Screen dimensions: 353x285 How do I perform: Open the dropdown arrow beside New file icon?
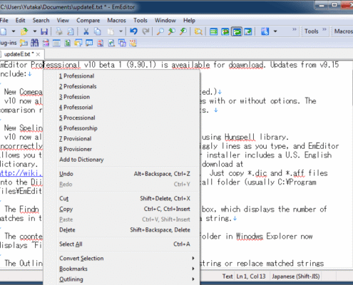tap(14, 31)
